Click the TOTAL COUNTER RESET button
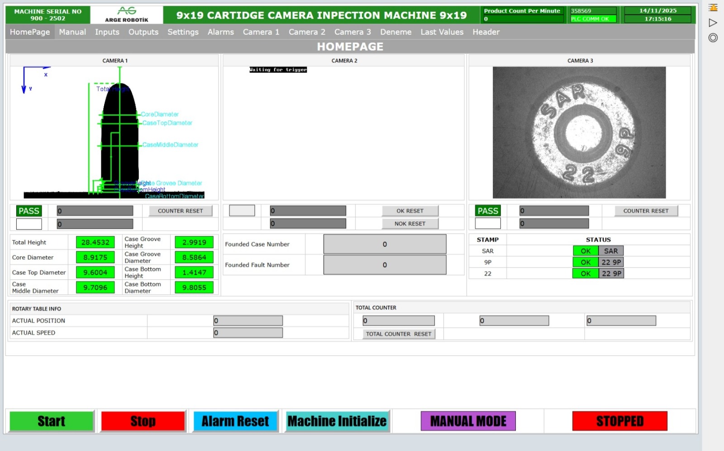 coord(398,334)
